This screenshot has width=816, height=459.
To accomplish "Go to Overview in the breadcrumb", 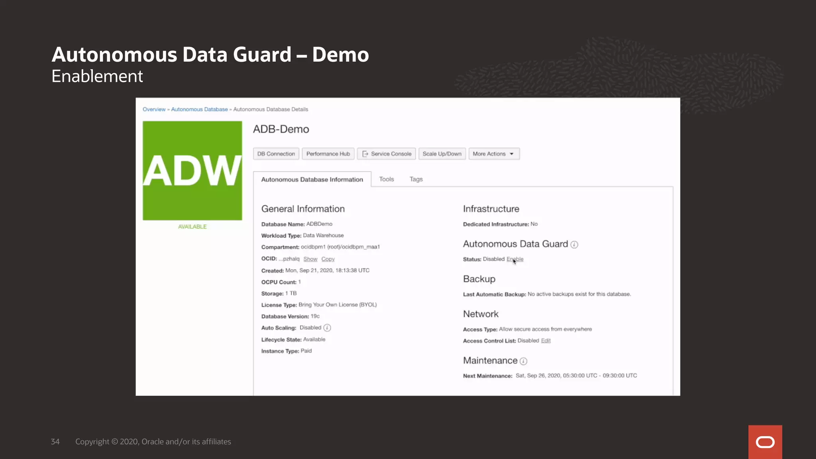I will pyautogui.click(x=154, y=109).
